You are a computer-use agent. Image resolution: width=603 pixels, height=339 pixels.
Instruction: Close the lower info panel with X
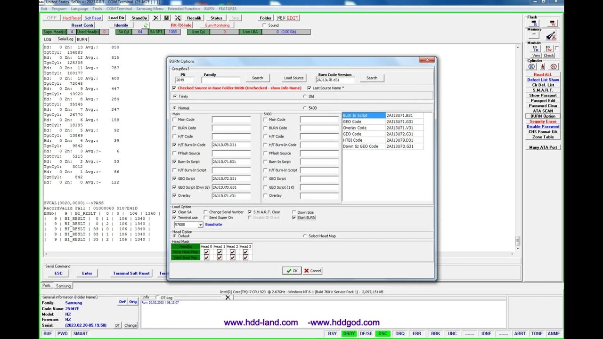(x=228, y=297)
